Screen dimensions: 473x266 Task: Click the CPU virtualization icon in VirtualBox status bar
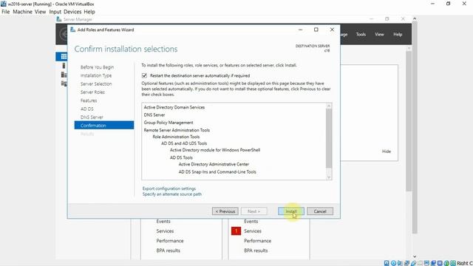(440, 263)
